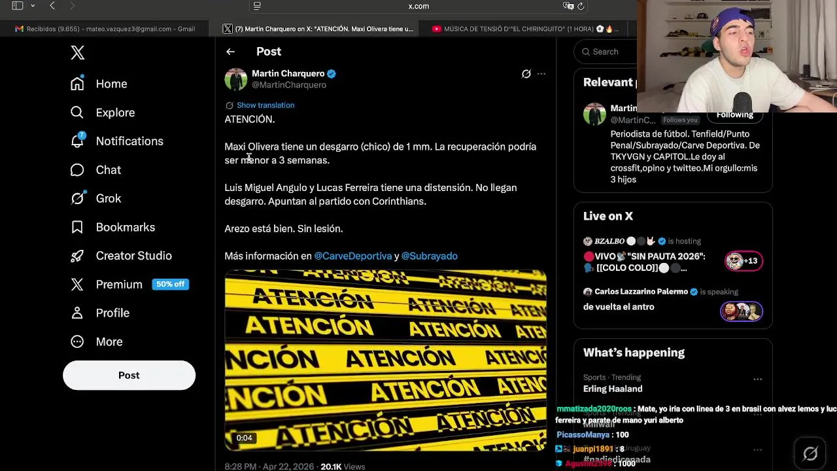Click the Notifications bell icon
The width and height of the screenshot is (837, 471).
tap(77, 141)
